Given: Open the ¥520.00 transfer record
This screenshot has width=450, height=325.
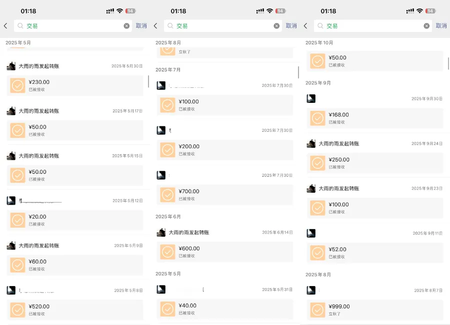Looking at the screenshot, I should coord(75,310).
